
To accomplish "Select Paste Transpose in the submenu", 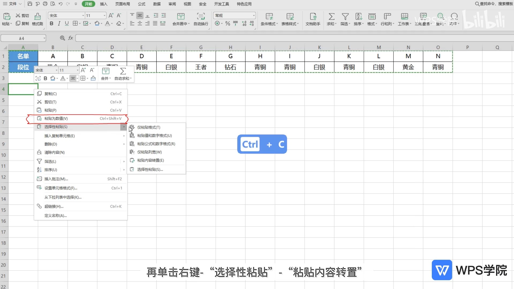I will (150, 160).
